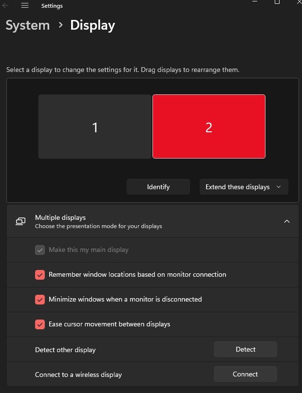Click the chevron on the display mode dropdown
This screenshot has width=302, height=393.
pyautogui.click(x=279, y=187)
